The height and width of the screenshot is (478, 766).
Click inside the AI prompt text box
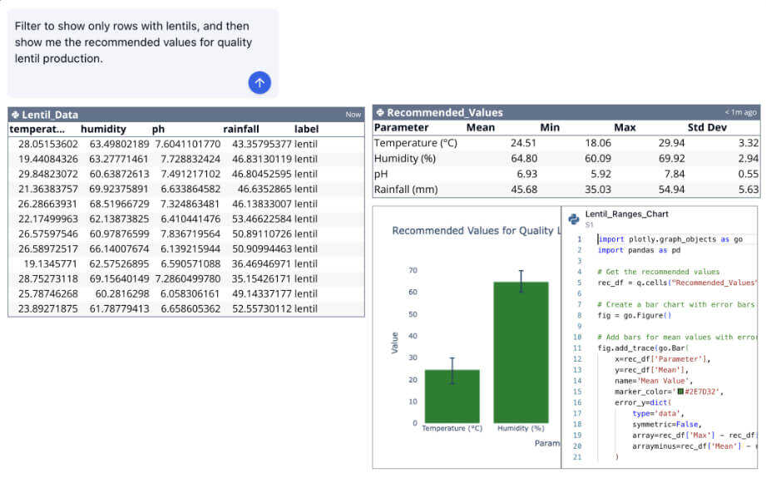133,42
